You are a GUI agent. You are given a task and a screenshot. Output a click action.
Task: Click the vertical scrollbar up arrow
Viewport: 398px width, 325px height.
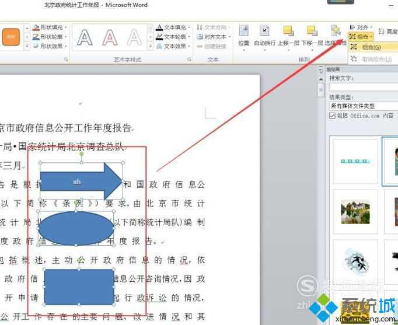pyautogui.click(x=321, y=79)
